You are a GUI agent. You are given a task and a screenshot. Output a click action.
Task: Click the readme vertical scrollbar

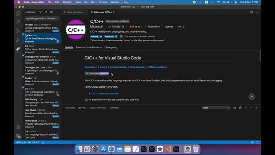pyautogui.click(x=260, y=56)
